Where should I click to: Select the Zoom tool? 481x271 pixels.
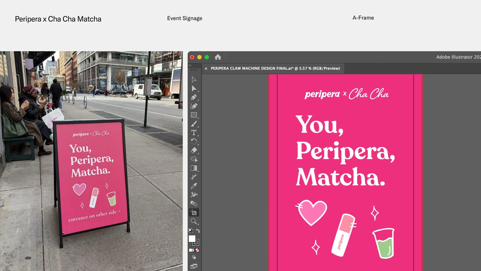point(194,221)
